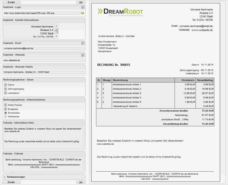The height and width of the screenshot is (185, 228).
Task: Click the Fußnote text area
Action: [x=44, y=165]
